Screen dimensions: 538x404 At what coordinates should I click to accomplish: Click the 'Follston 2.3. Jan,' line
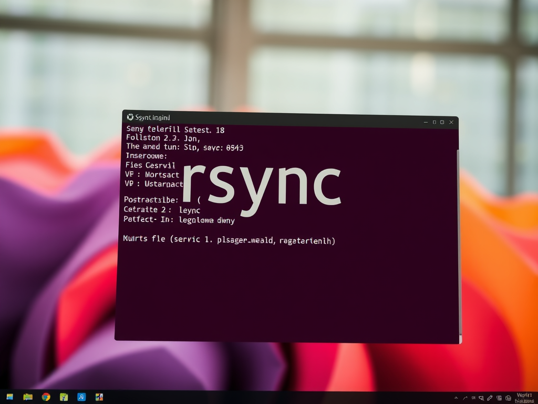click(163, 138)
